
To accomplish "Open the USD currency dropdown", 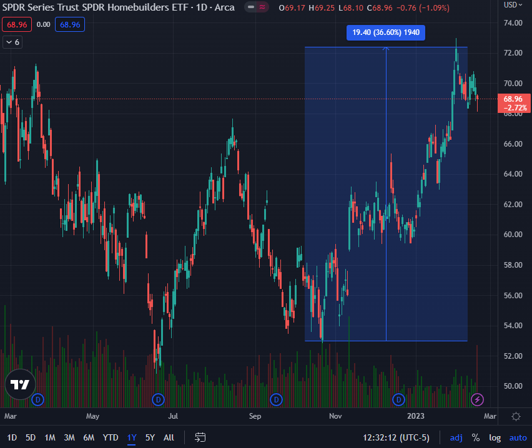I will pyautogui.click(x=513, y=5).
